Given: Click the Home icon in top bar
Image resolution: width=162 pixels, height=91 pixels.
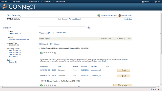Looking at the screenshot, I should (143, 2).
